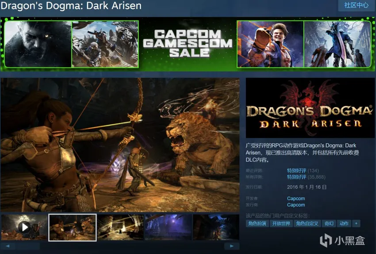Select the archer versus lion screenshot thumbnail
Viewport: 376px width, 254px height.
point(73,227)
